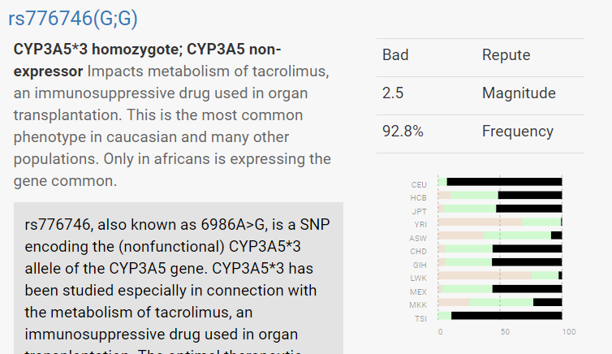The image size is (612, 354).
Task: Click the gray rs776746 description box
Action: coord(179,276)
